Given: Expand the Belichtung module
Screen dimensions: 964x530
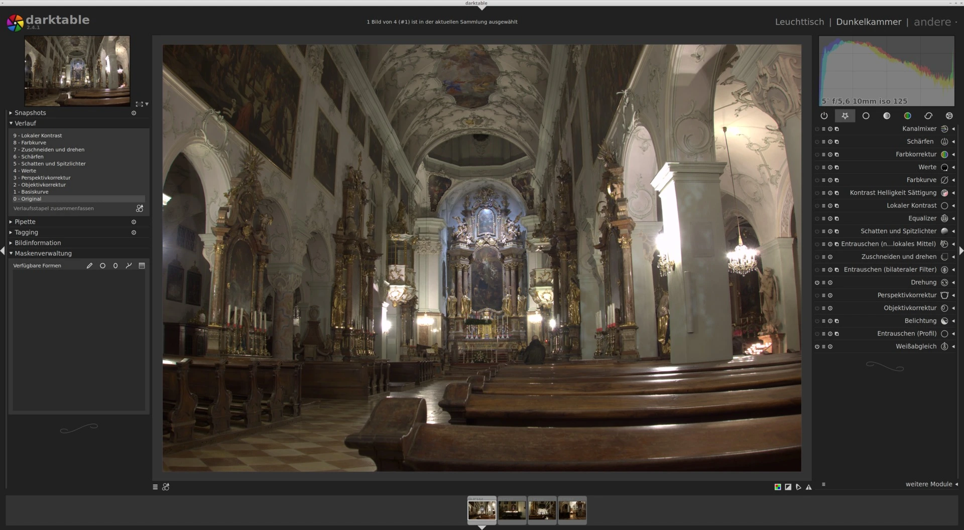Looking at the screenshot, I should (x=920, y=321).
